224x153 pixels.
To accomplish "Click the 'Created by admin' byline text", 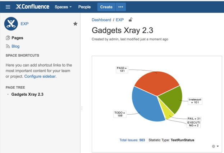I will (105, 39).
